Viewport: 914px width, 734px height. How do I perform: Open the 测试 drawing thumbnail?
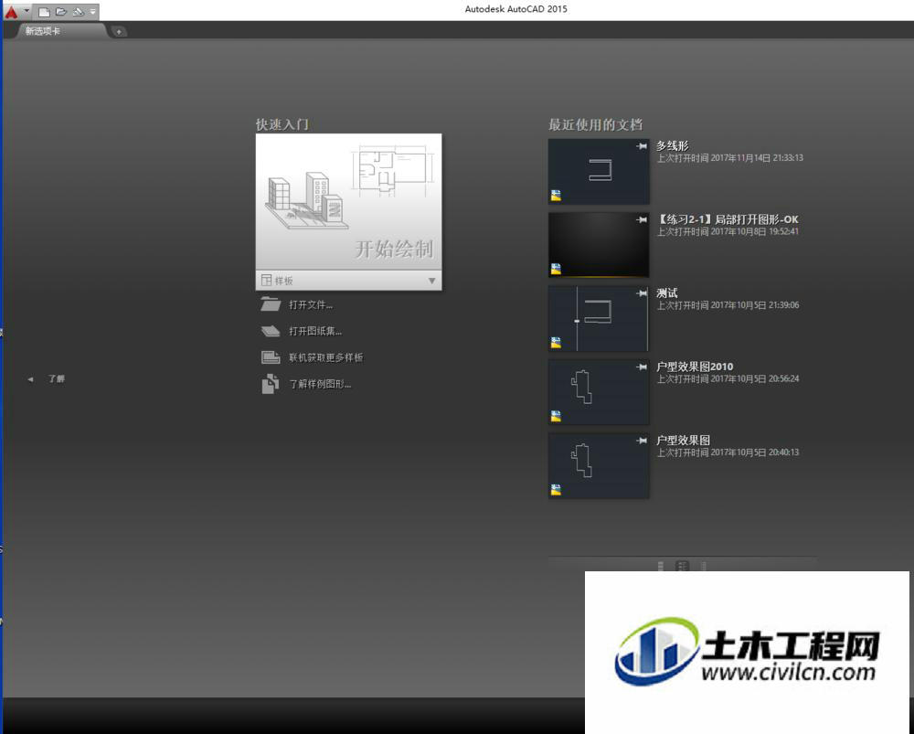tap(599, 318)
